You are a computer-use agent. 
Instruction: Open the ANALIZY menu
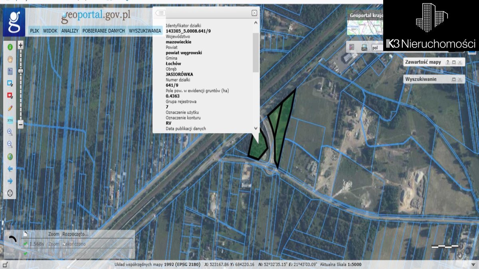point(70,30)
